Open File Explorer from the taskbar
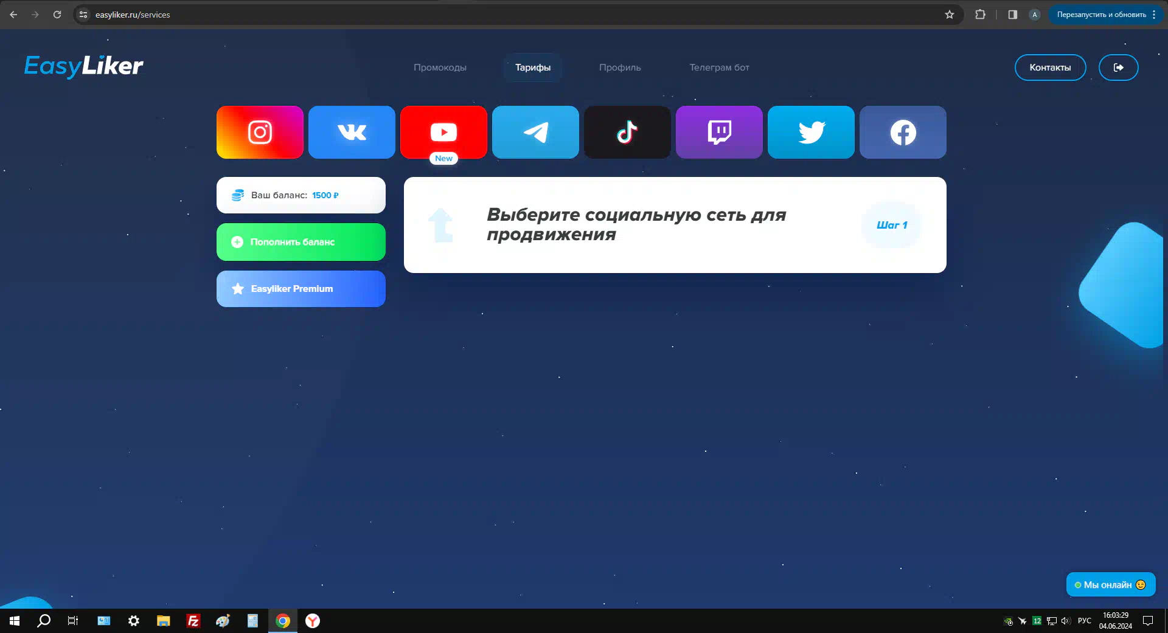 click(x=163, y=621)
